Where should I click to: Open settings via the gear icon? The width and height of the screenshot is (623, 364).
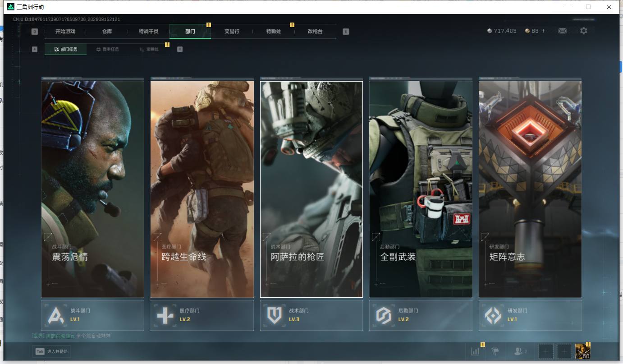[x=584, y=31]
